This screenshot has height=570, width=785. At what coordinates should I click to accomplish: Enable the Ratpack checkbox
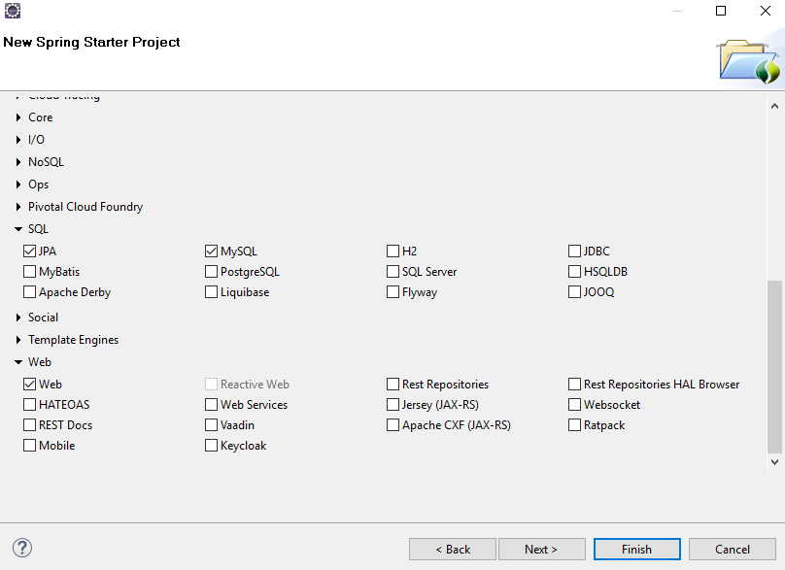(575, 425)
